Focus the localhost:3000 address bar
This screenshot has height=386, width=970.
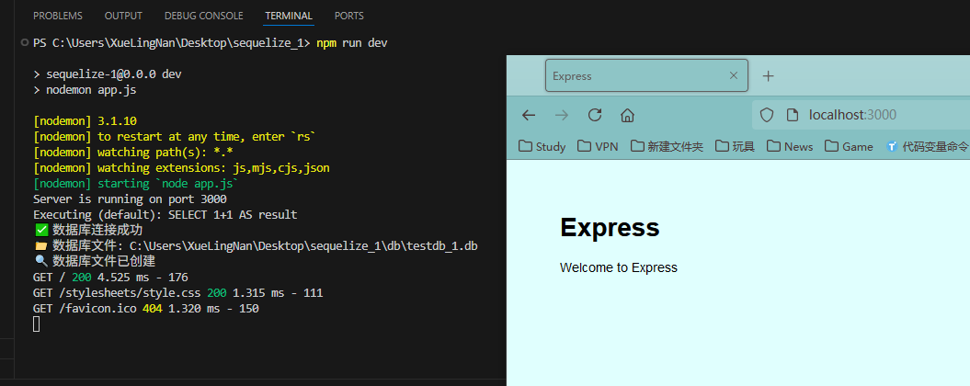(x=862, y=115)
